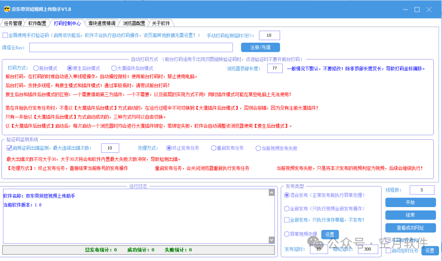The width and height of the screenshot is (442, 261).
Task: Toggle 开启邮件通知 checkbox
Action: pos(388,240)
